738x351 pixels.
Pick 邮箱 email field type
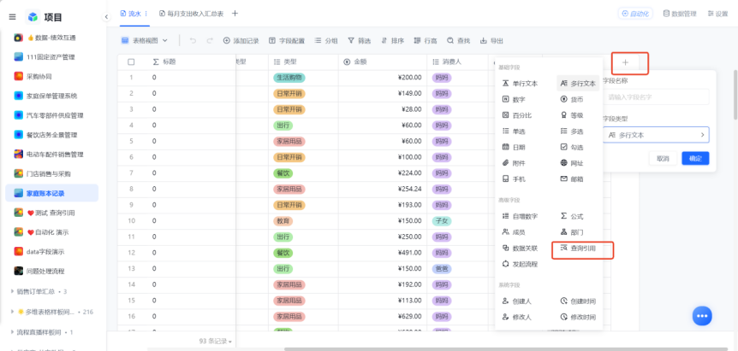click(x=572, y=178)
